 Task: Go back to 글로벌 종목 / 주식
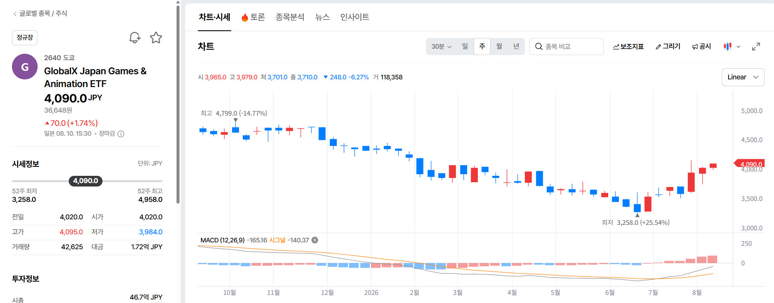coord(40,14)
